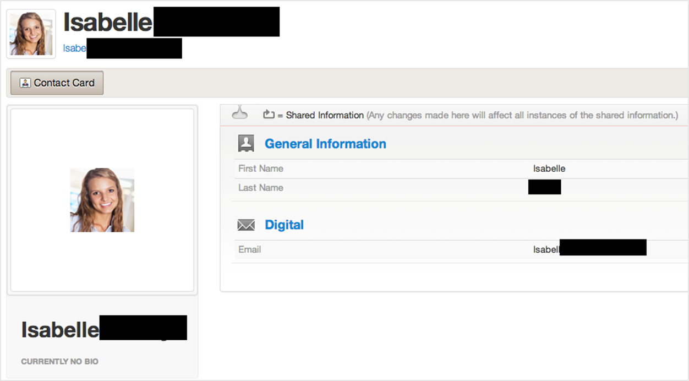This screenshot has height=381, width=689.
Task: Click the pin icon at the info panel top
Action: (239, 113)
